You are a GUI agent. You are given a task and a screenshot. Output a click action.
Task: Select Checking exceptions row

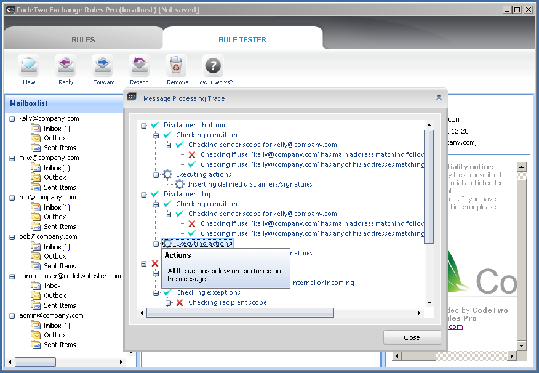pyautogui.click(x=209, y=292)
